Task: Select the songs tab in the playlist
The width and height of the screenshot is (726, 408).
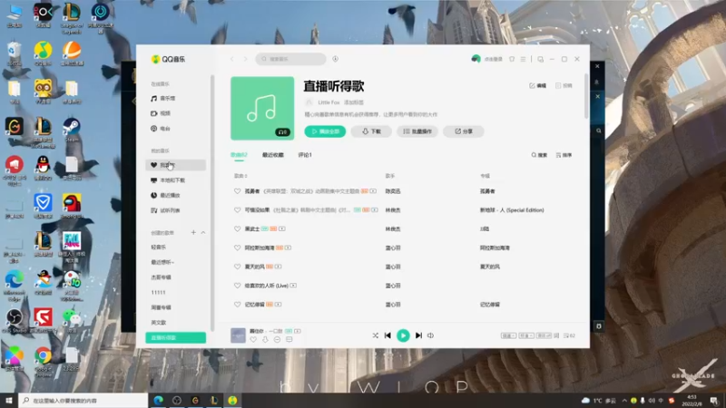Action: [x=239, y=155]
